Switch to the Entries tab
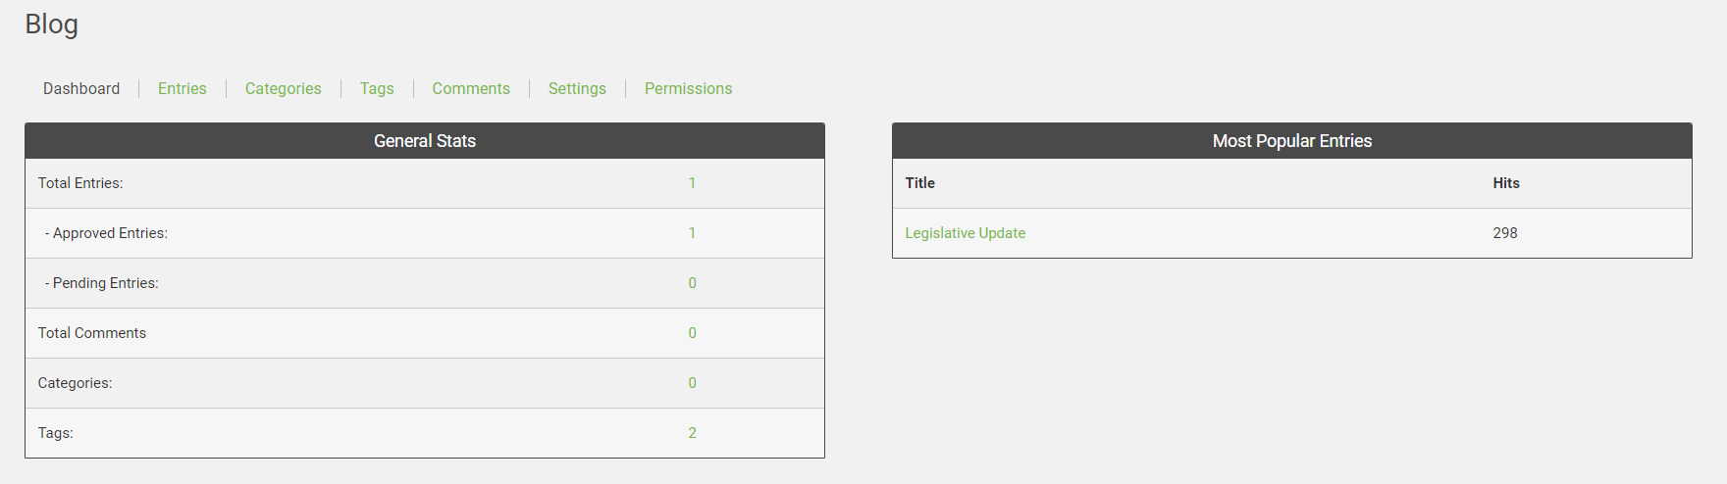1727x484 pixels. click(x=183, y=88)
